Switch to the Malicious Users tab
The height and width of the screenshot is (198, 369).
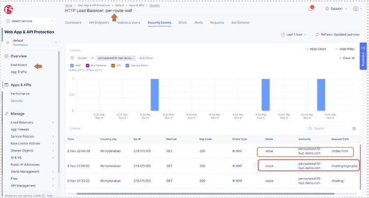click(128, 23)
